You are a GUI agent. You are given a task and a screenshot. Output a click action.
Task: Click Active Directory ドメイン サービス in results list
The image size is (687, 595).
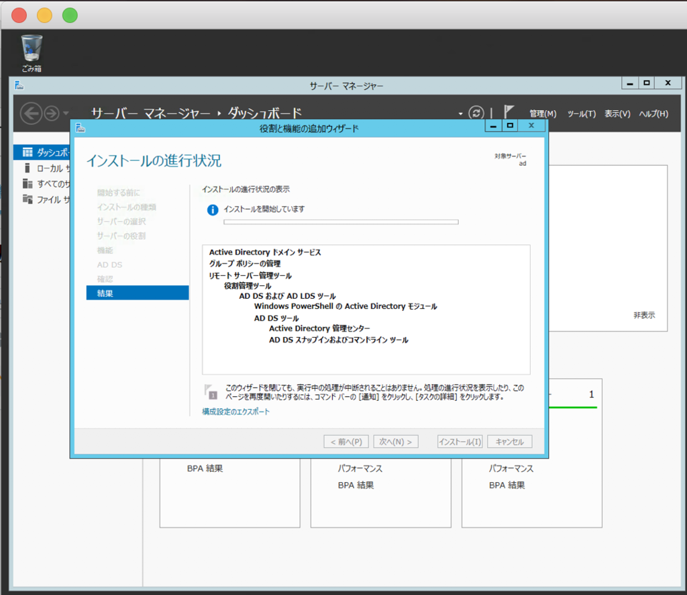pyautogui.click(x=265, y=252)
